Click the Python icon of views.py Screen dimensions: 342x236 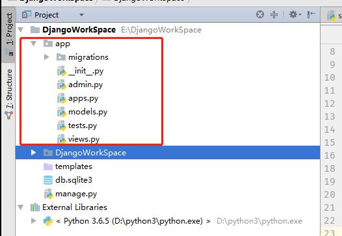[x=62, y=138]
